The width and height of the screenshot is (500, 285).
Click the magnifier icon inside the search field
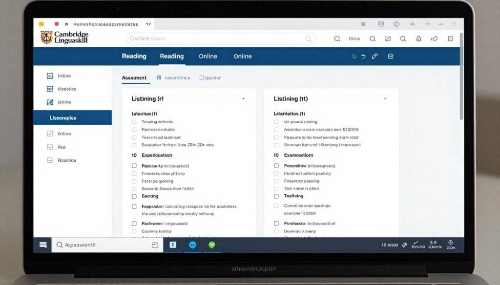[x=308, y=39]
